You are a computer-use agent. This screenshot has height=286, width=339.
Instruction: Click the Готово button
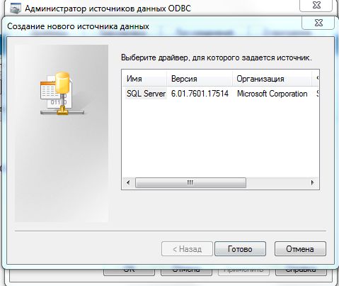point(240,249)
